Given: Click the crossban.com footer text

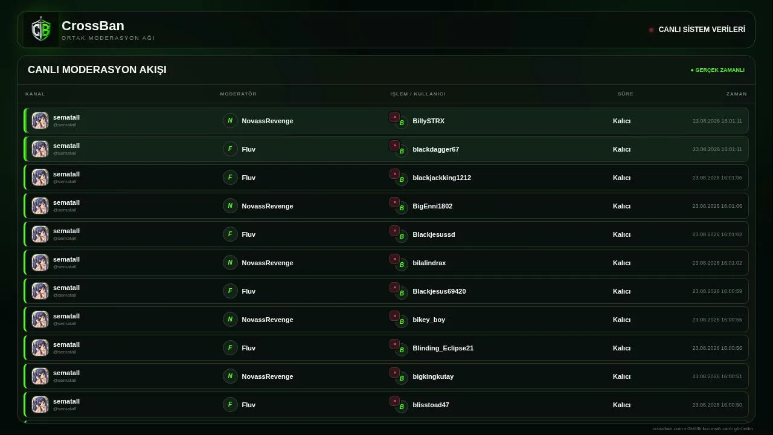Looking at the screenshot, I should [x=703, y=428].
